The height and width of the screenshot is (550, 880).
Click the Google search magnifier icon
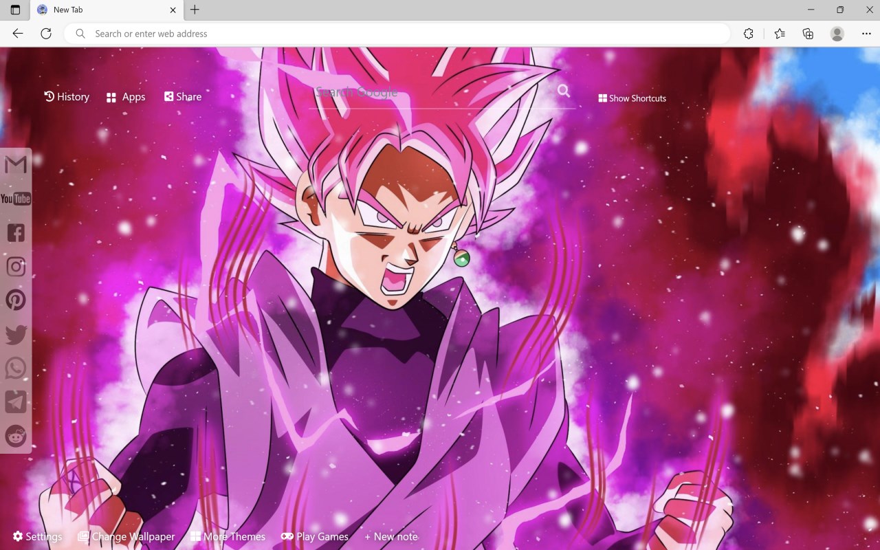pos(564,91)
